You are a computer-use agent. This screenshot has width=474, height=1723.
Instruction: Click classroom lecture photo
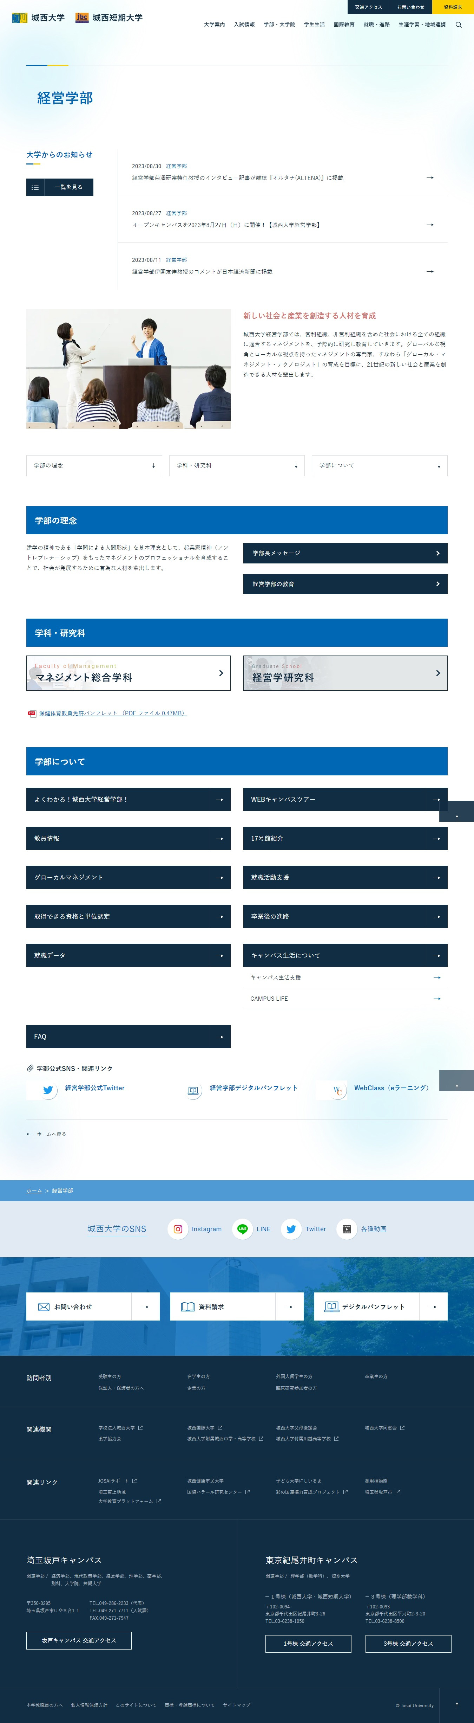point(129,369)
